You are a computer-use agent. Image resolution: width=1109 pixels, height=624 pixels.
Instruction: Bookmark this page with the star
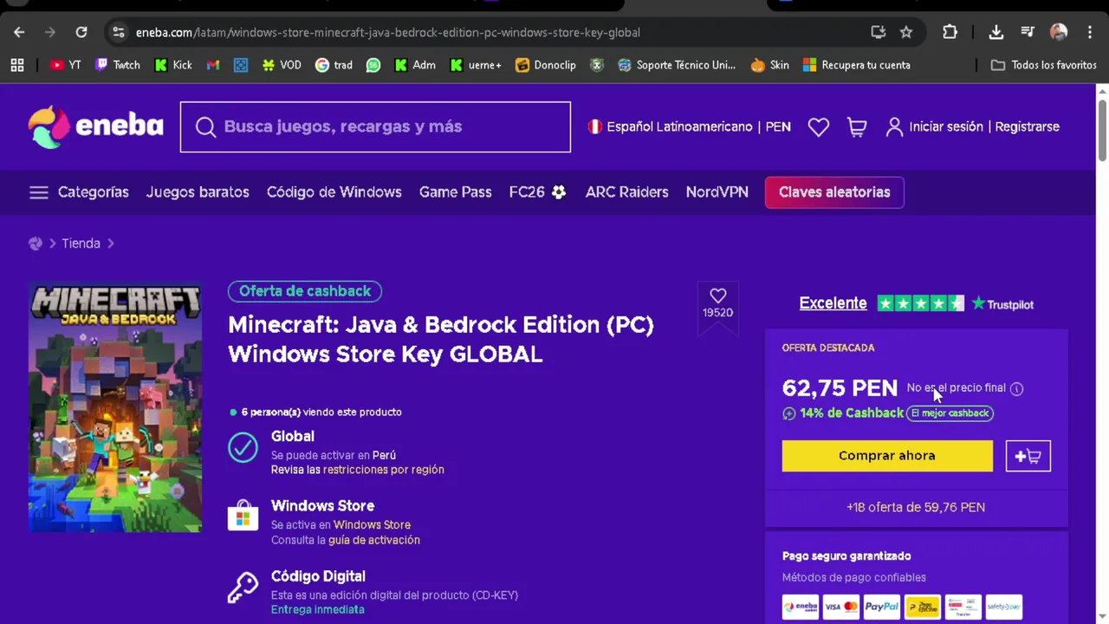pos(906,32)
